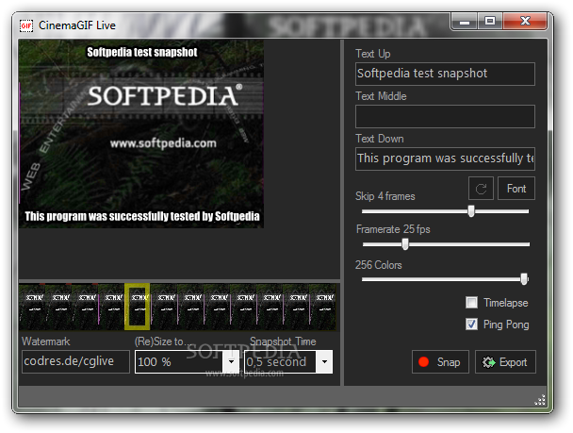Click the 0,5 second snapshot time field
The height and width of the screenshot is (433, 573).
(280, 361)
